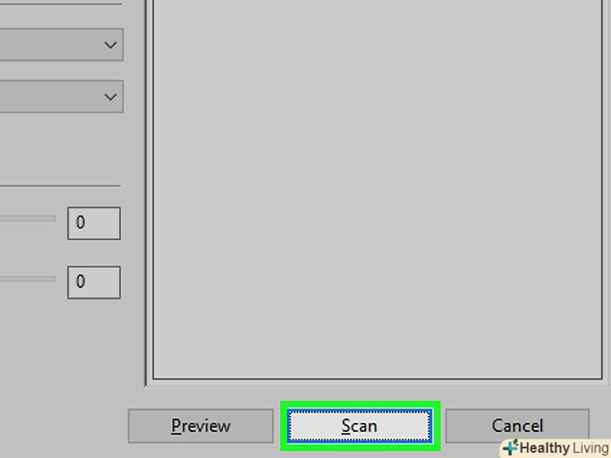The width and height of the screenshot is (611, 458).
Task: Click the separator line above the sliders
Action: [x=60, y=186]
